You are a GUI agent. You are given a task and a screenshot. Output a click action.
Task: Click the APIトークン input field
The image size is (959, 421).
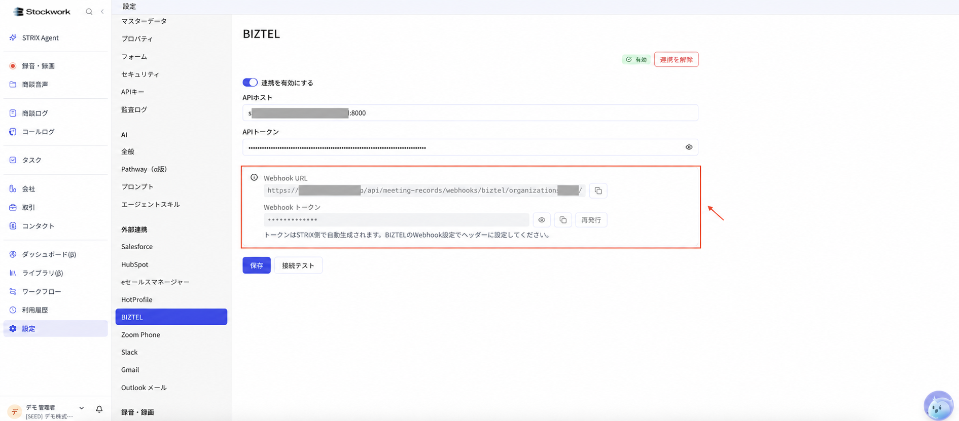(x=470, y=147)
